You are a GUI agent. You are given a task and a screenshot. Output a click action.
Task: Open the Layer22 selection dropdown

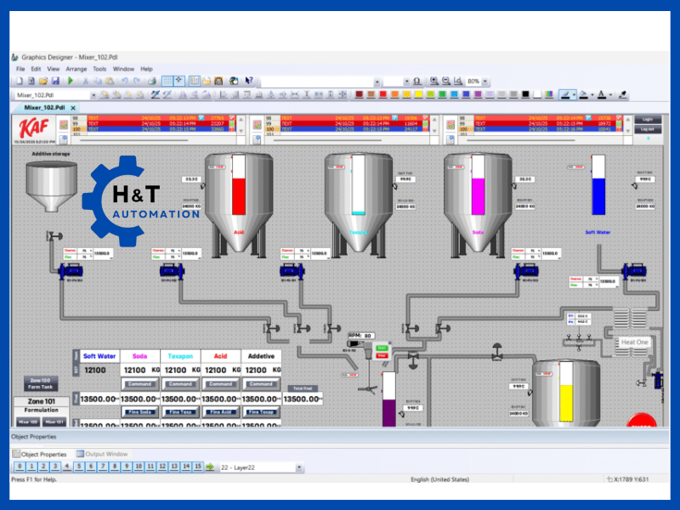click(x=298, y=467)
